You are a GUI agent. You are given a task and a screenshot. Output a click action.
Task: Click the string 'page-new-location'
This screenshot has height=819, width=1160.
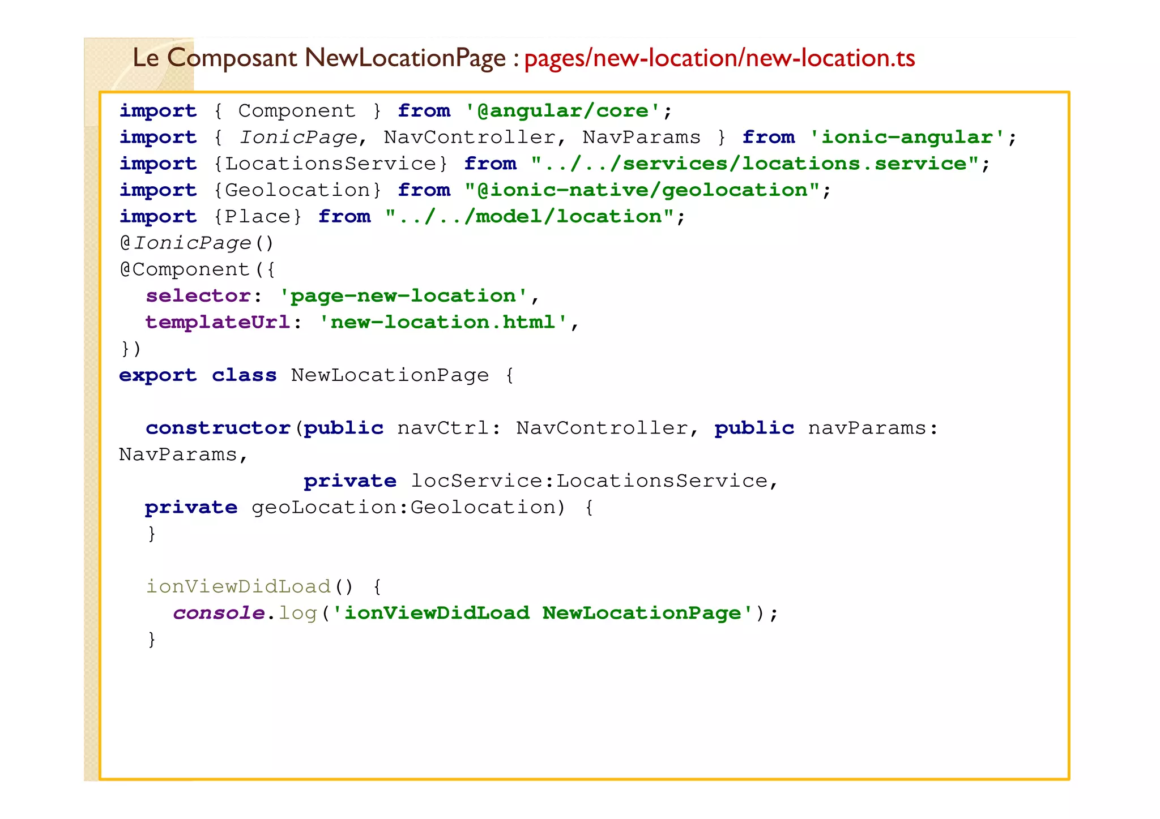coord(403,295)
